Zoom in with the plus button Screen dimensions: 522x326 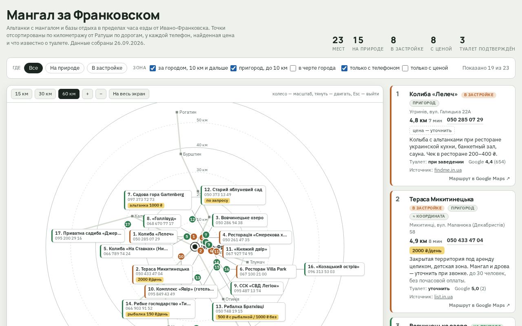[x=87, y=94]
